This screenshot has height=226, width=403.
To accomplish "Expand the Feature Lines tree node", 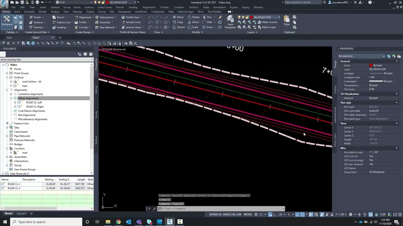I will click(7, 123).
